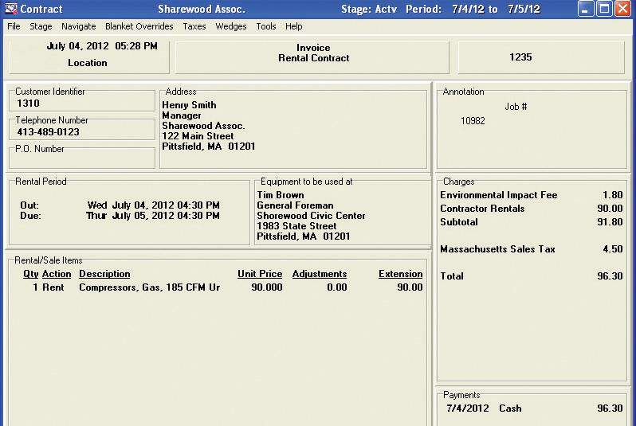Click the Unit Price column header
The height and width of the screenshot is (426, 636).
click(x=260, y=274)
